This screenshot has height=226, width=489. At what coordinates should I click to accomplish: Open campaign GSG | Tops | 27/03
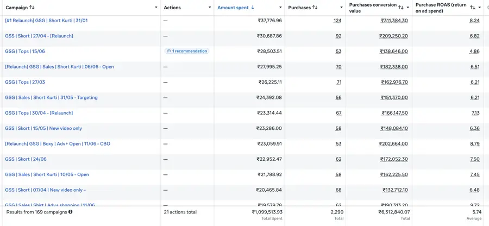click(x=25, y=82)
